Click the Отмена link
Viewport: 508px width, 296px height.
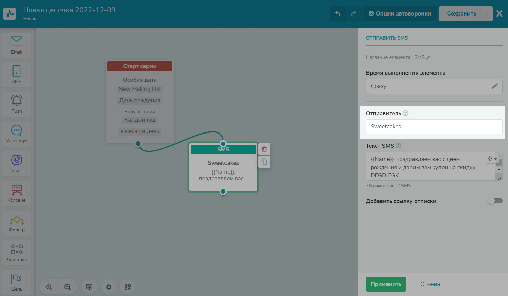click(x=430, y=284)
